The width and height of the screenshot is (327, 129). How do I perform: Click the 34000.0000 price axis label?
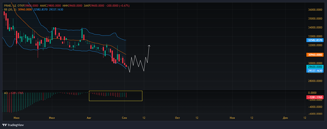(315, 28)
